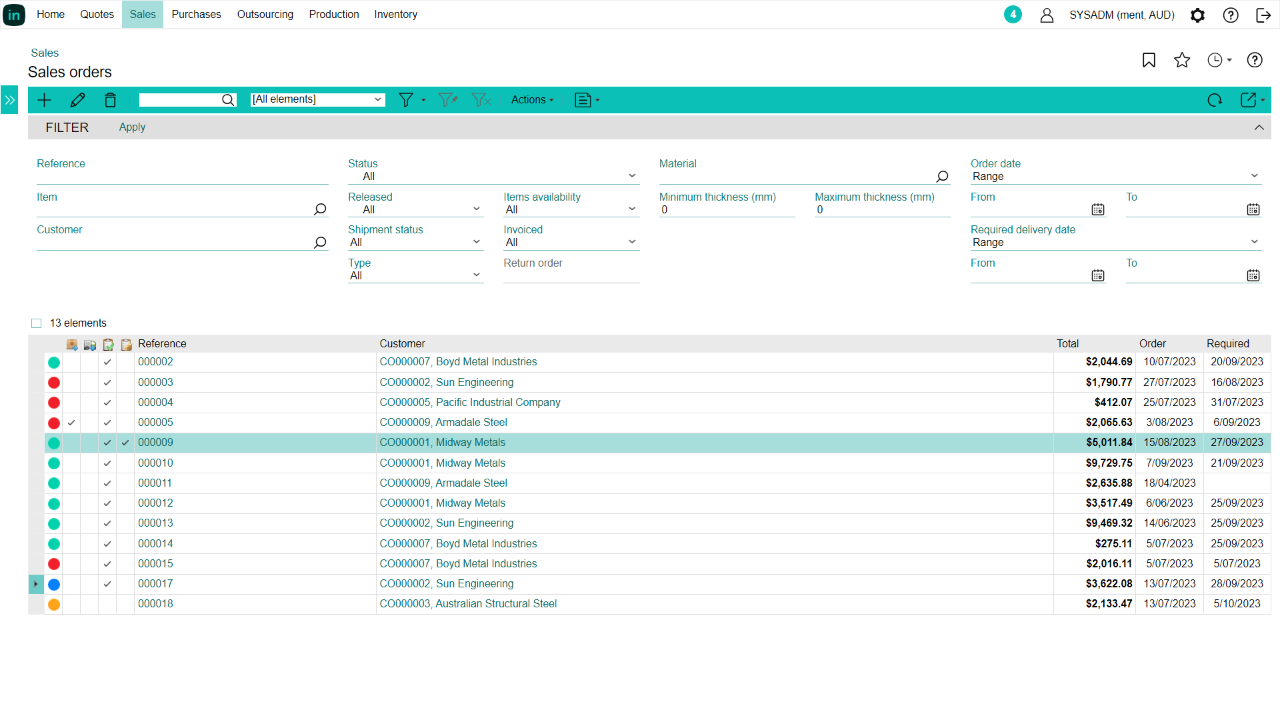1280x720 pixels.
Task: Open Order date From calendar picker
Action: (1098, 209)
